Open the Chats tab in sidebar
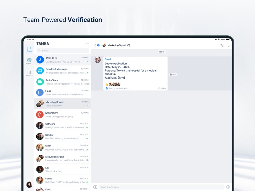Viewport: 255px width, 191px height. [29, 49]
